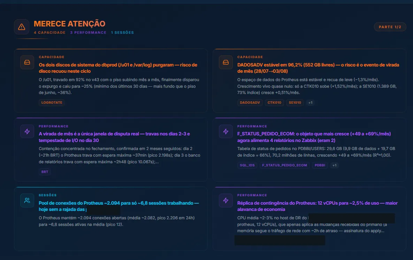Click the warning triangle icon beside Merece Atenção
The image size is (413, 260).
(x=22, y=27)
